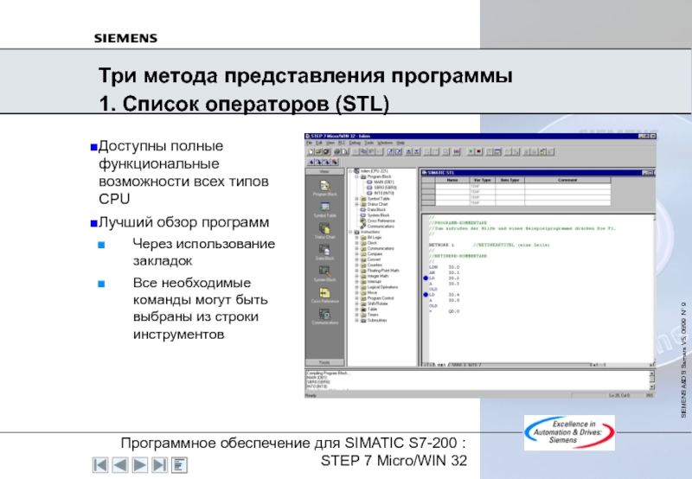Collapse the Program Block tree node
This screenshot has width=692, height=479.
356,176
